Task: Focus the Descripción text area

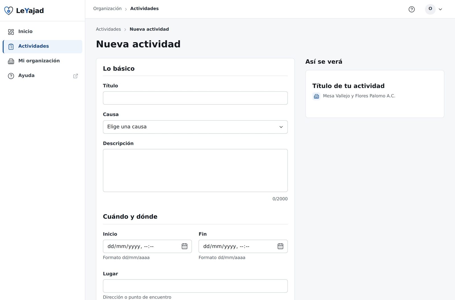Action: click(x=195, y=170)
